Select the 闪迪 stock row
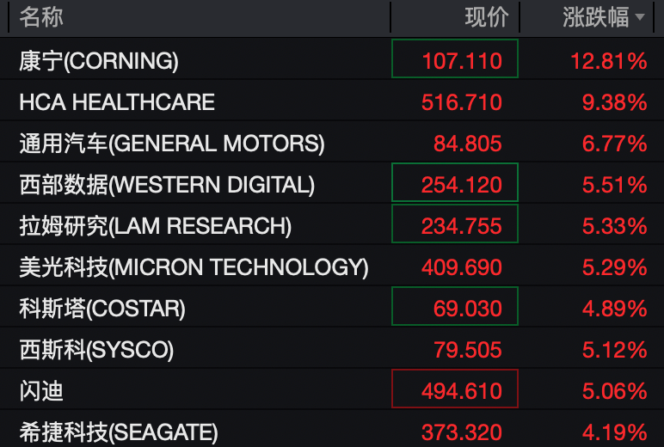This screenshot has height=447, width=664. (41, 391)
